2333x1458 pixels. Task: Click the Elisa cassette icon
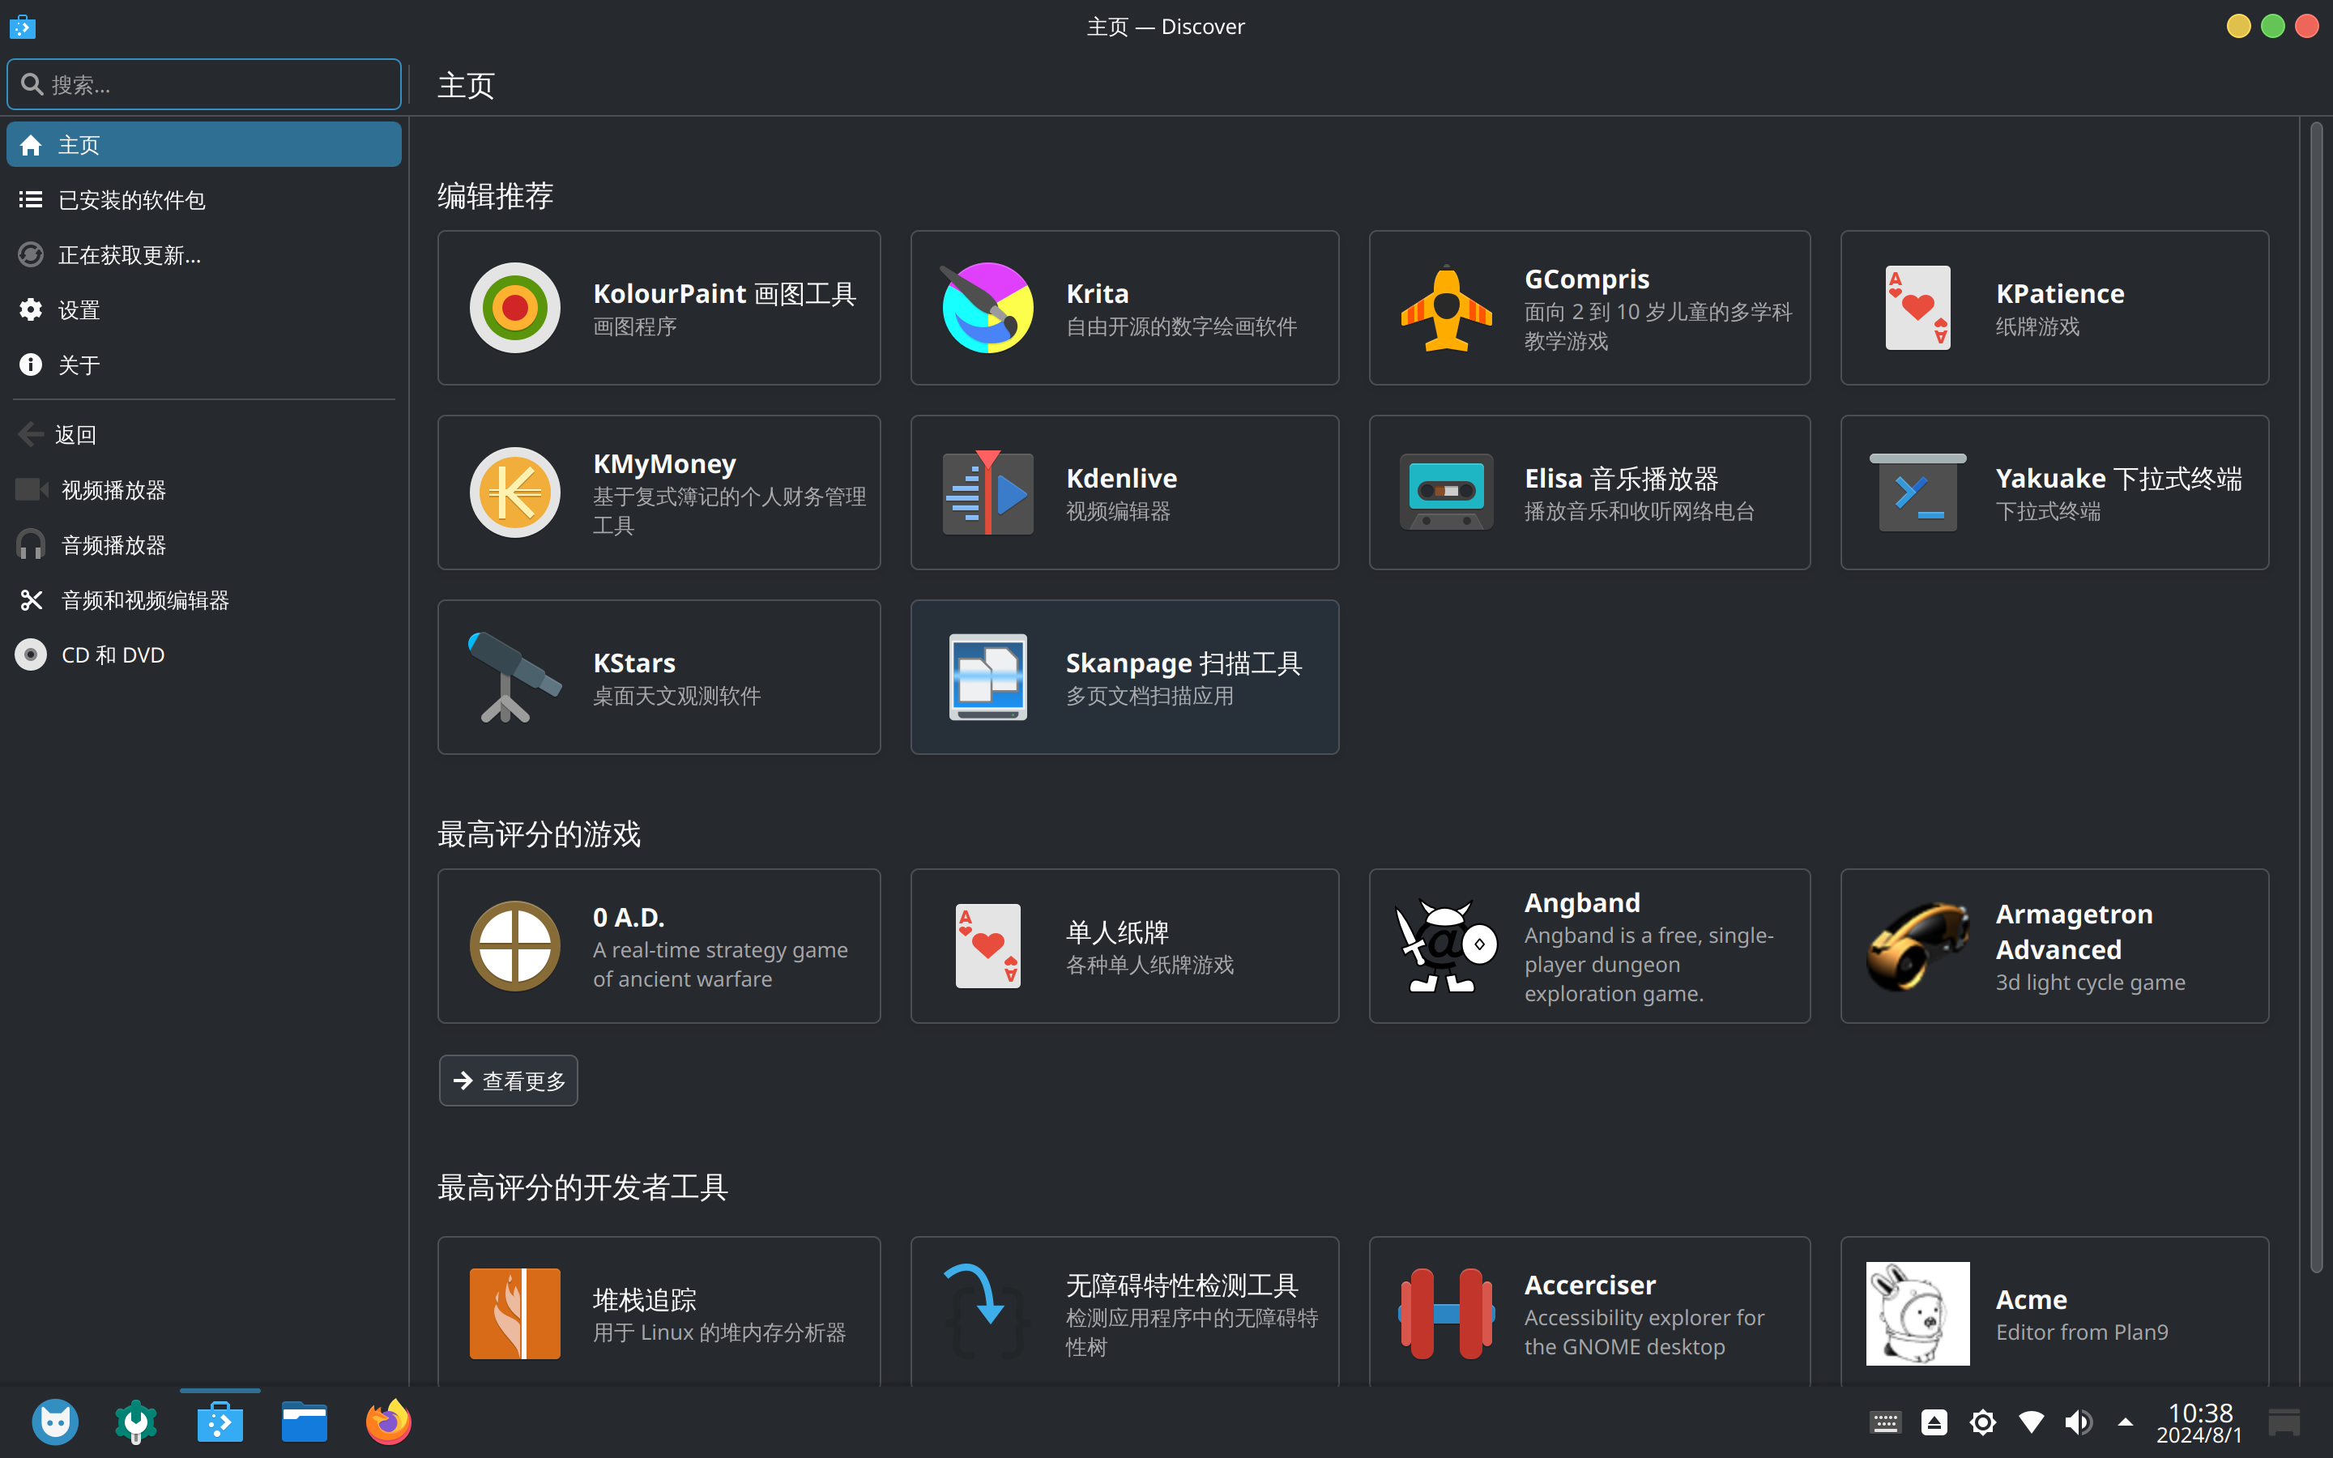[x=1446, y=492]
